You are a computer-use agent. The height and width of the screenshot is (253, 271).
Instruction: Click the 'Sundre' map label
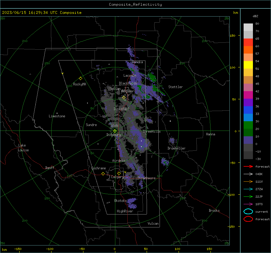click(91, 125)
